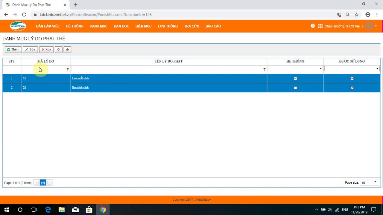Click code cell 01
This screenshot has width=383, height=215.
tap(46, 79)
